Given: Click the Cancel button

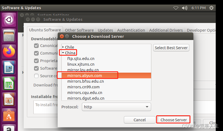Looking at the screenshot, I should 140,120.
